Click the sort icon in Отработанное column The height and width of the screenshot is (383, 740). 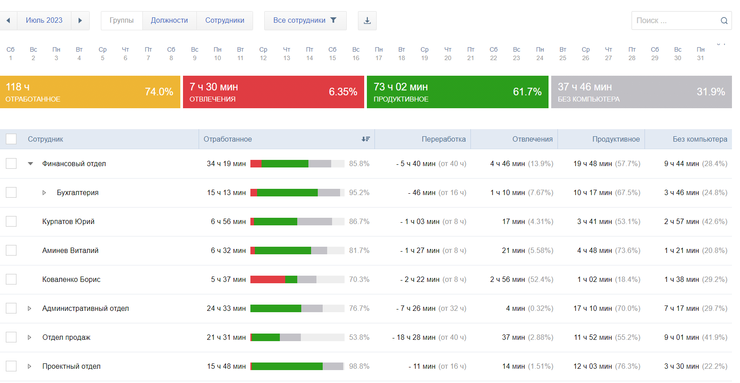pos(366,139)
